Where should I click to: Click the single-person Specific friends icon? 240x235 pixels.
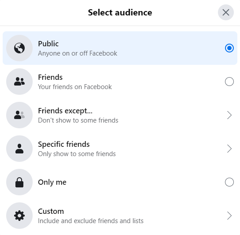point(19,149)
